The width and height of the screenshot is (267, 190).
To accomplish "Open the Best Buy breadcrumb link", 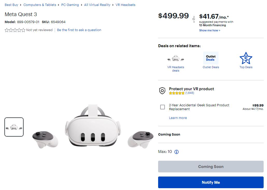I will [11, 5].
